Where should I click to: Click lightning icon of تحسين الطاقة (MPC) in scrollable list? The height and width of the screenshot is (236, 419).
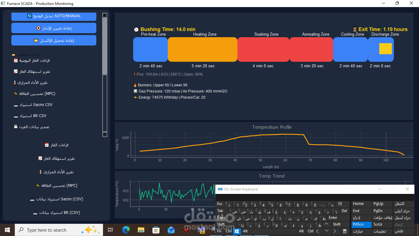pyautogui.click(x=16, y=94)
